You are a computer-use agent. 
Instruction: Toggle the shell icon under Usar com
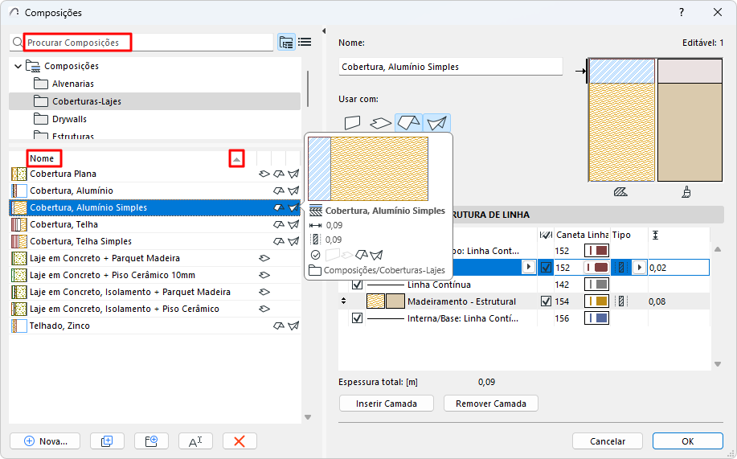(436, 122)
